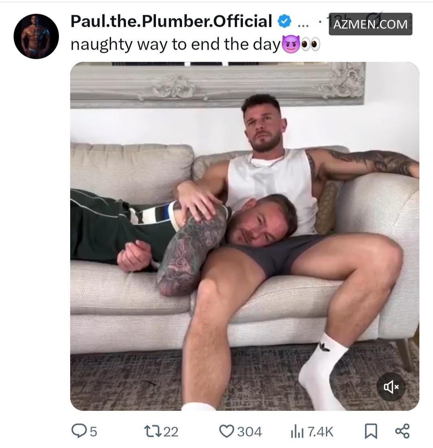
Task: Open the 7.4K views count
Action: tap(320, 432)
